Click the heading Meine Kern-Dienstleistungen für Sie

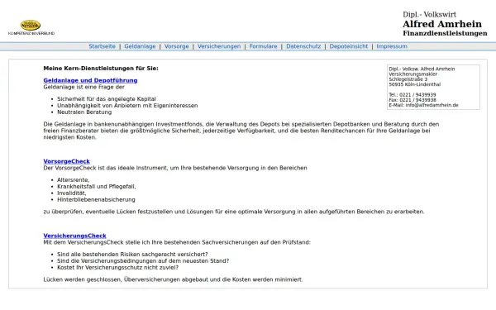(x=101, y=69)
